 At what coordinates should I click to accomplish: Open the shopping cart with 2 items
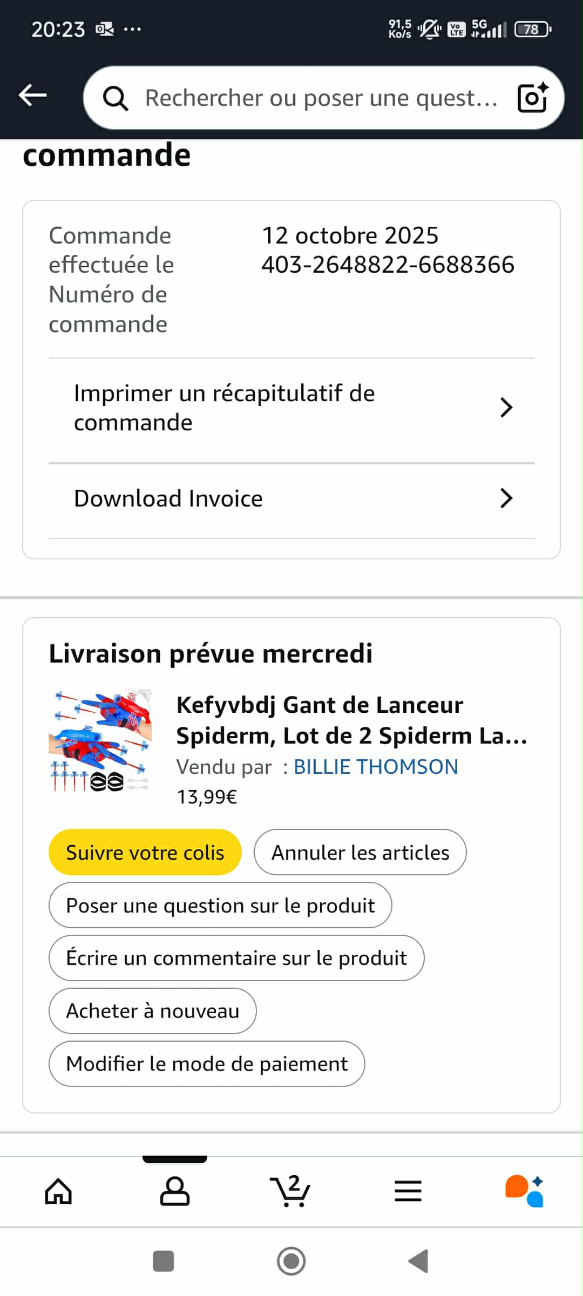291,1190
